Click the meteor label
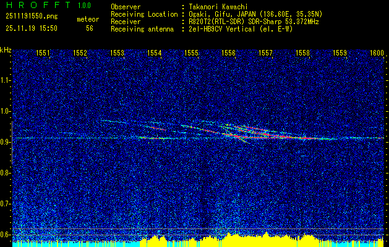The height and width of the screenshot is (247, 389). point(88,19)
